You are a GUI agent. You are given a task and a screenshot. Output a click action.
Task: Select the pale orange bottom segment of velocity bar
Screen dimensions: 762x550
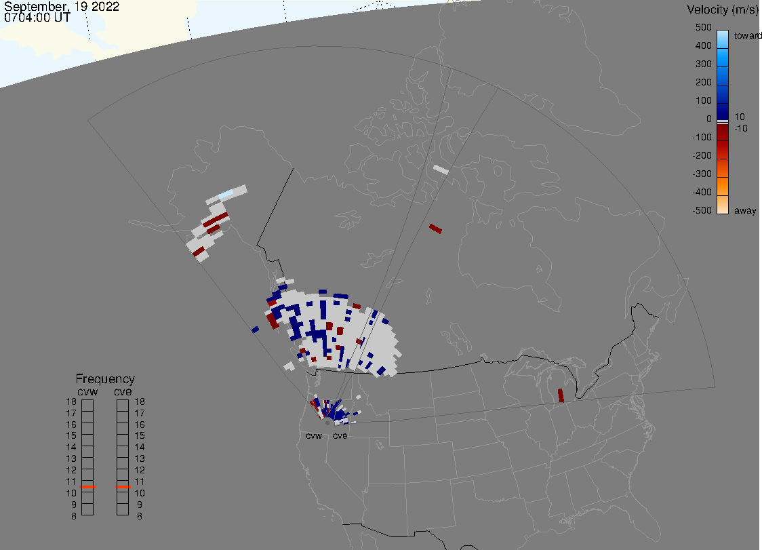point(722,205)
